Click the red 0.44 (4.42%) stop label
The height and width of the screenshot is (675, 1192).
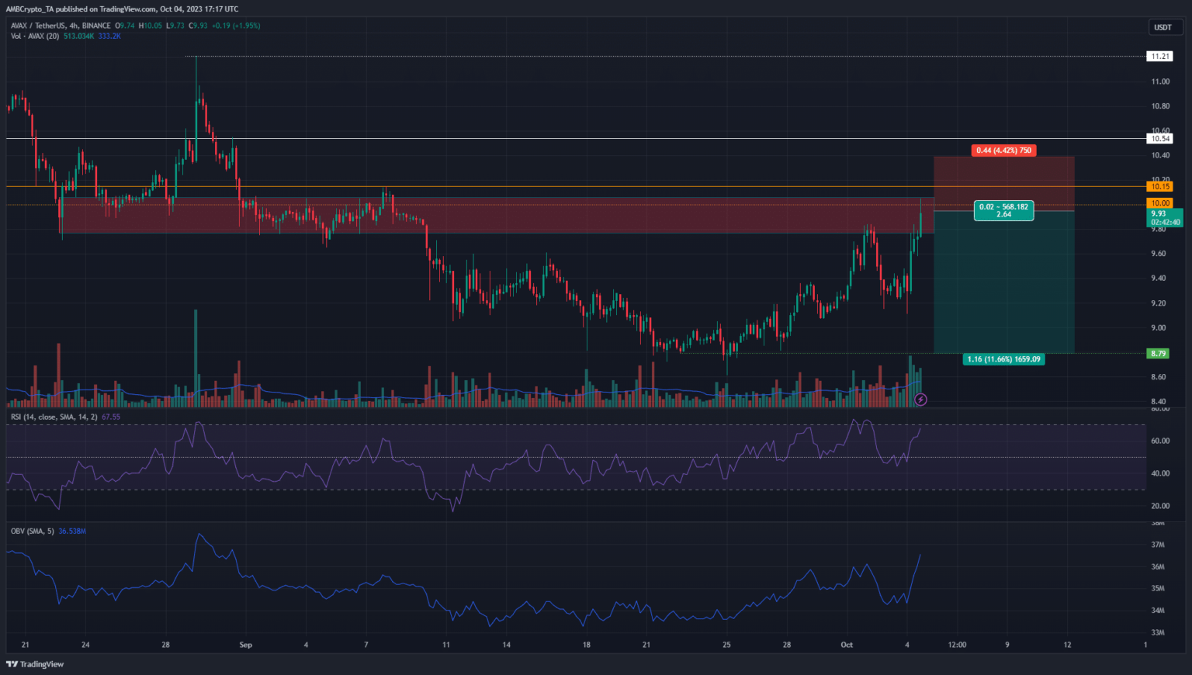[x=1003, y=151]
